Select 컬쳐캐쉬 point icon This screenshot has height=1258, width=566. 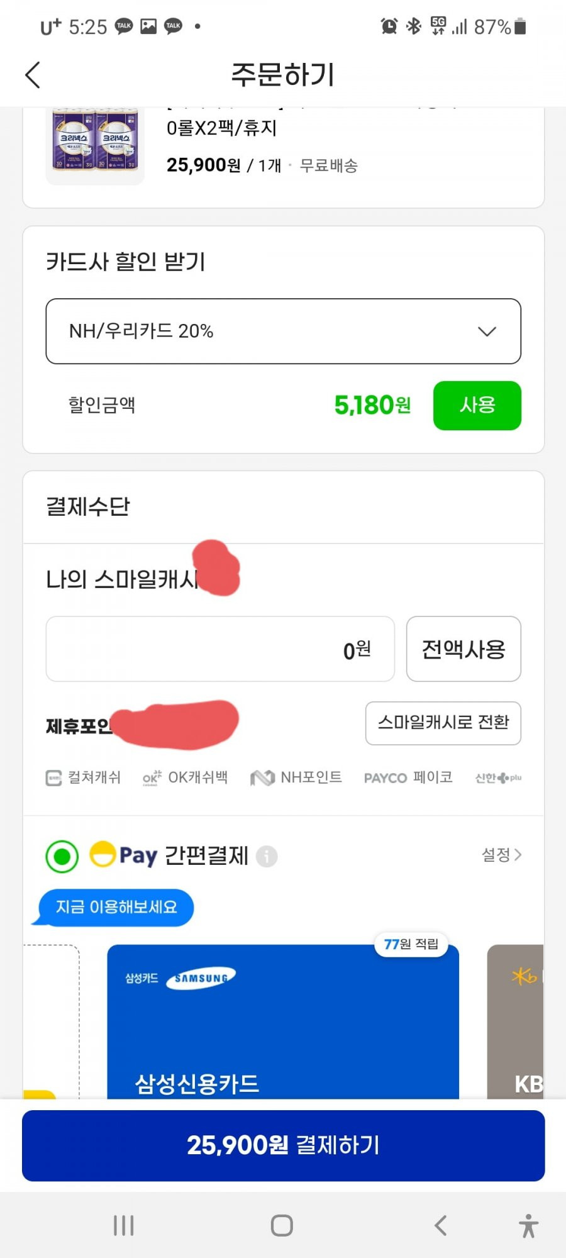pos(53,778)
